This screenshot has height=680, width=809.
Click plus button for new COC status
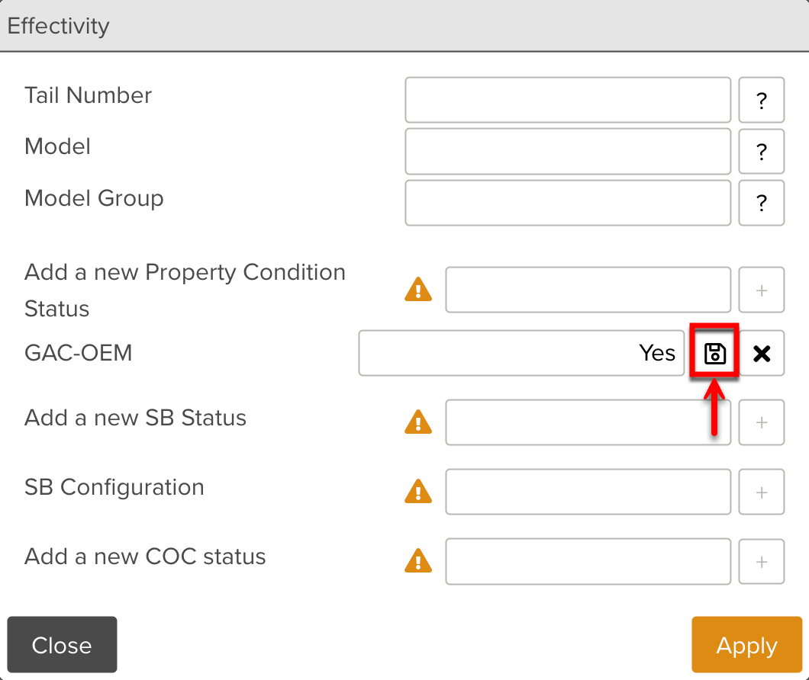pos(762,562)
